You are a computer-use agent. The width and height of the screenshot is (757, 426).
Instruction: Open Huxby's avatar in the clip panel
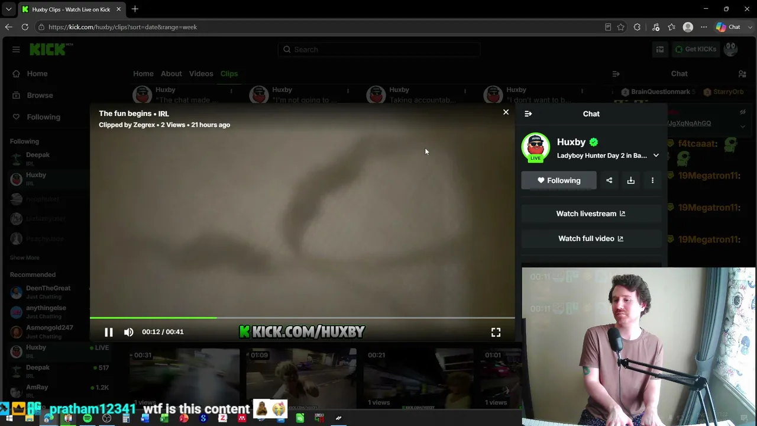pos(535,147)
